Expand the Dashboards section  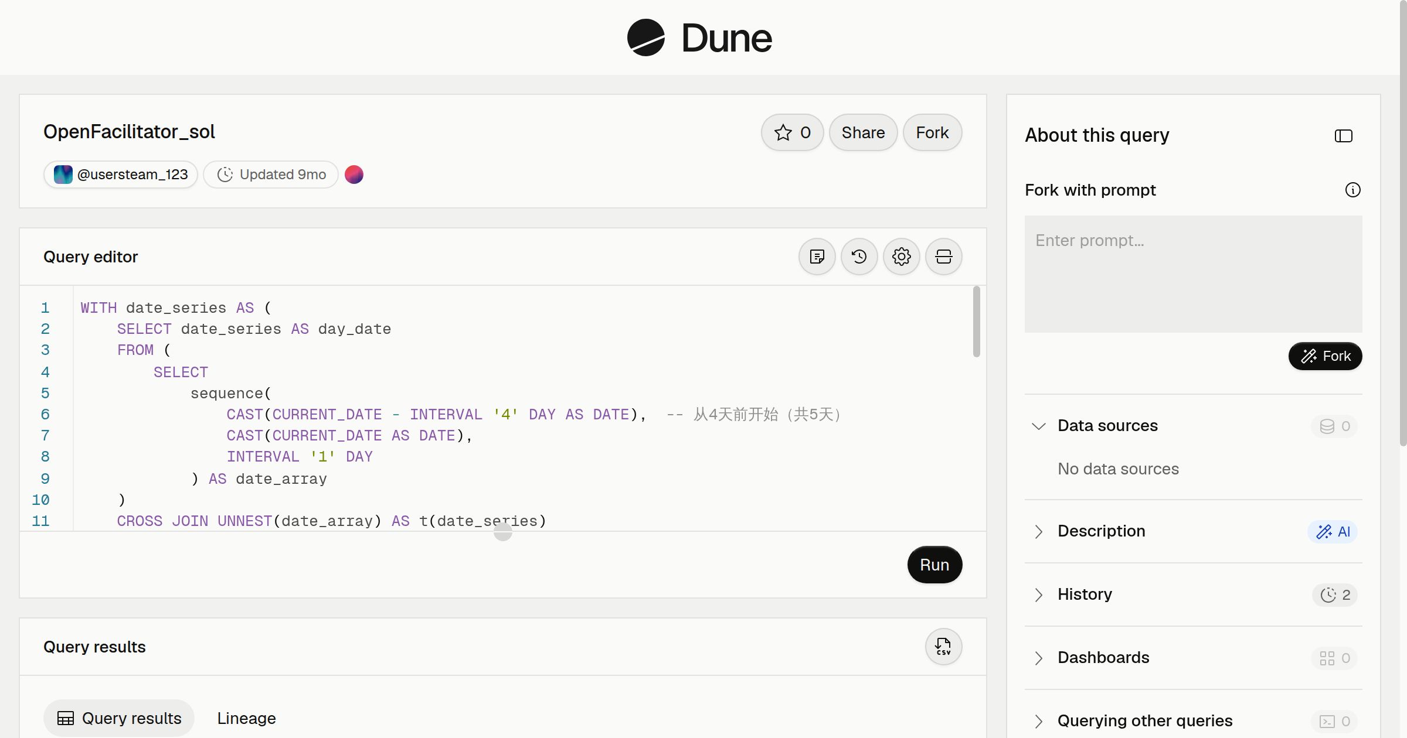[1038, 658]
